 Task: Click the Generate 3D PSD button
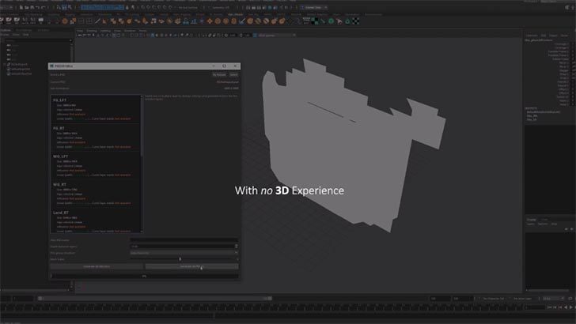(192, 266)
